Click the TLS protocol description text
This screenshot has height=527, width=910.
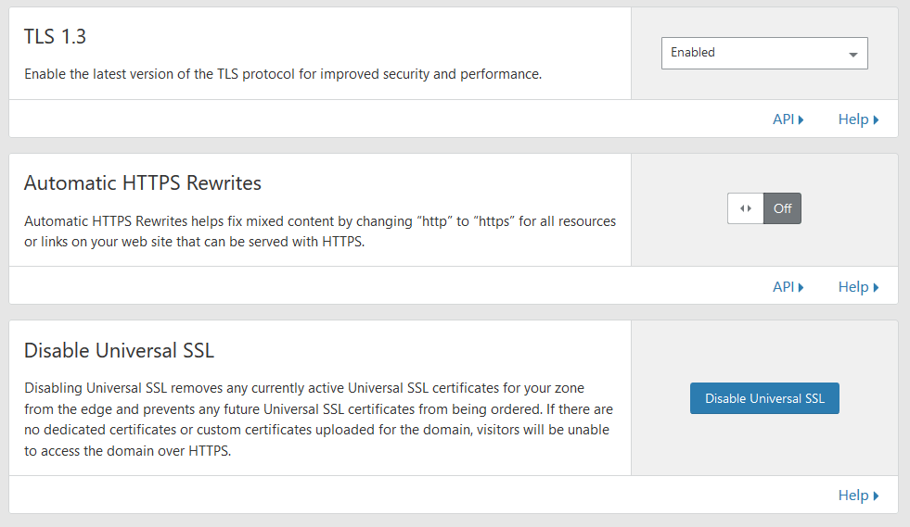click(x=283, y=74)
